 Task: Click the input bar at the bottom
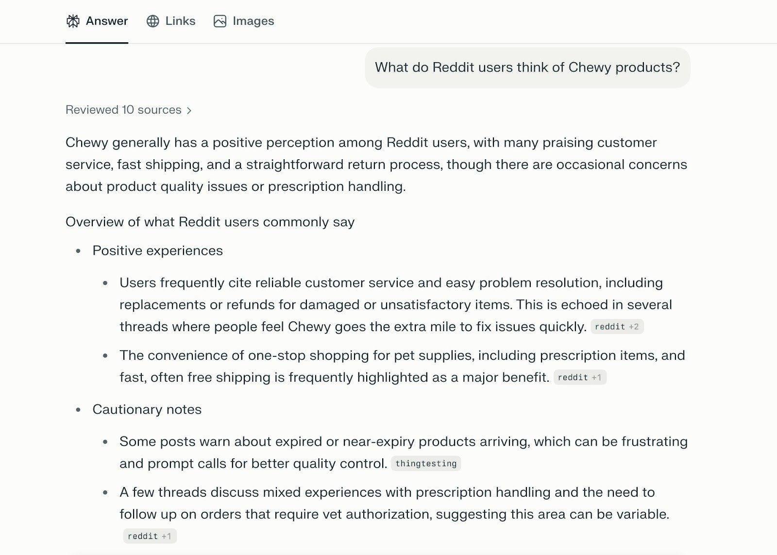tap(388, 553)
